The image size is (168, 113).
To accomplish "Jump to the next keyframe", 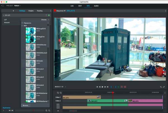I will pos(13,110).
